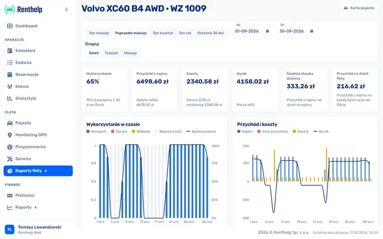Viewport: 383px width, 239px height.
Task: Open Płatności card icon in sidebar
Action: point(10,195)
